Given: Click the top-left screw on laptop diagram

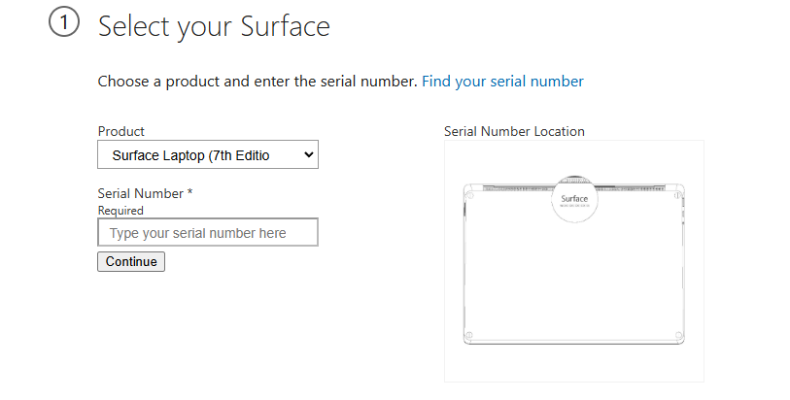Looking at the screenshot, I should 469,195.
